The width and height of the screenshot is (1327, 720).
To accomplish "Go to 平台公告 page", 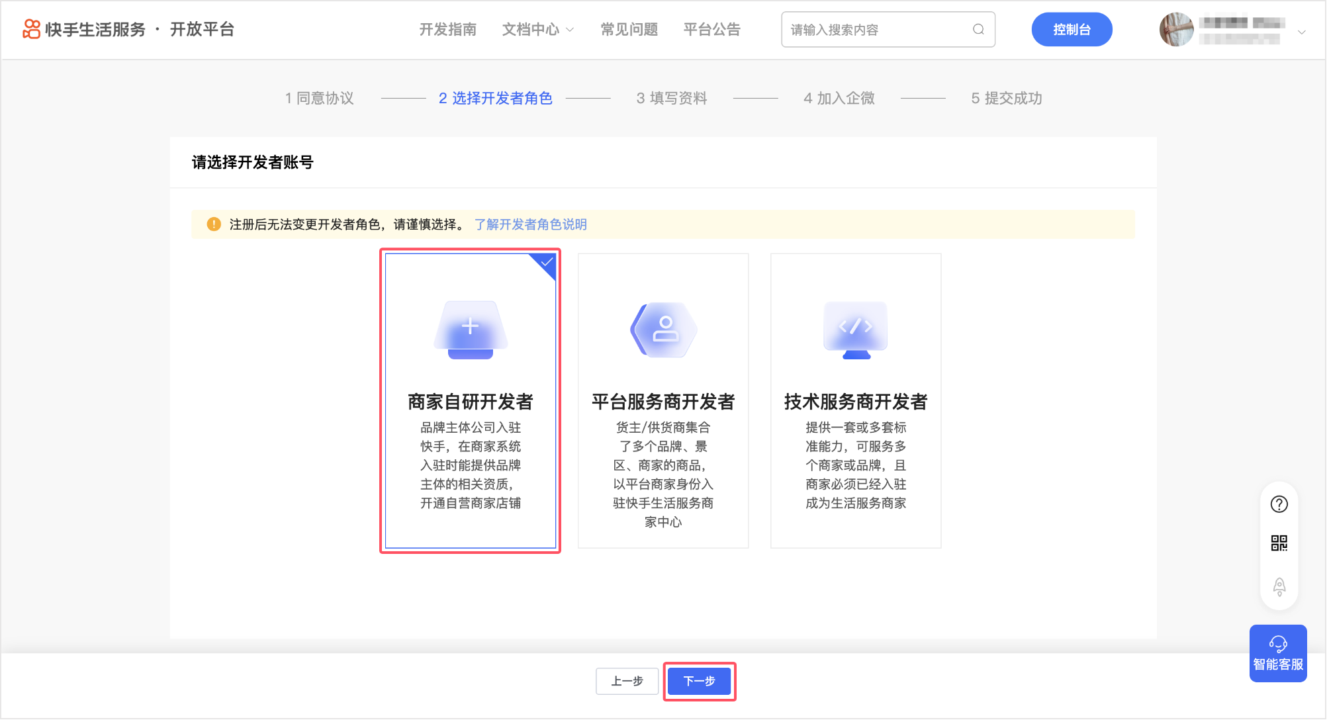I will coord(711,30).
